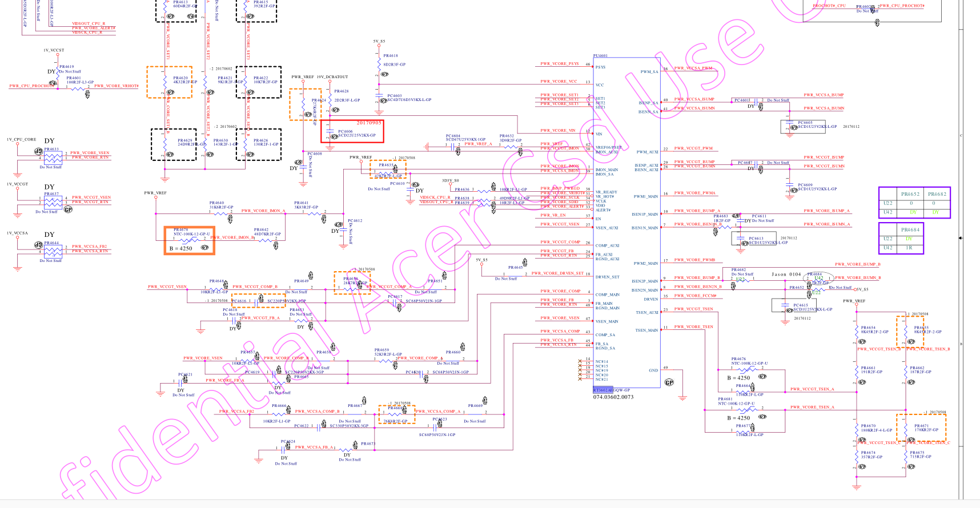
Task: Click thermistor PR4676 label
Action: point(738,359)
